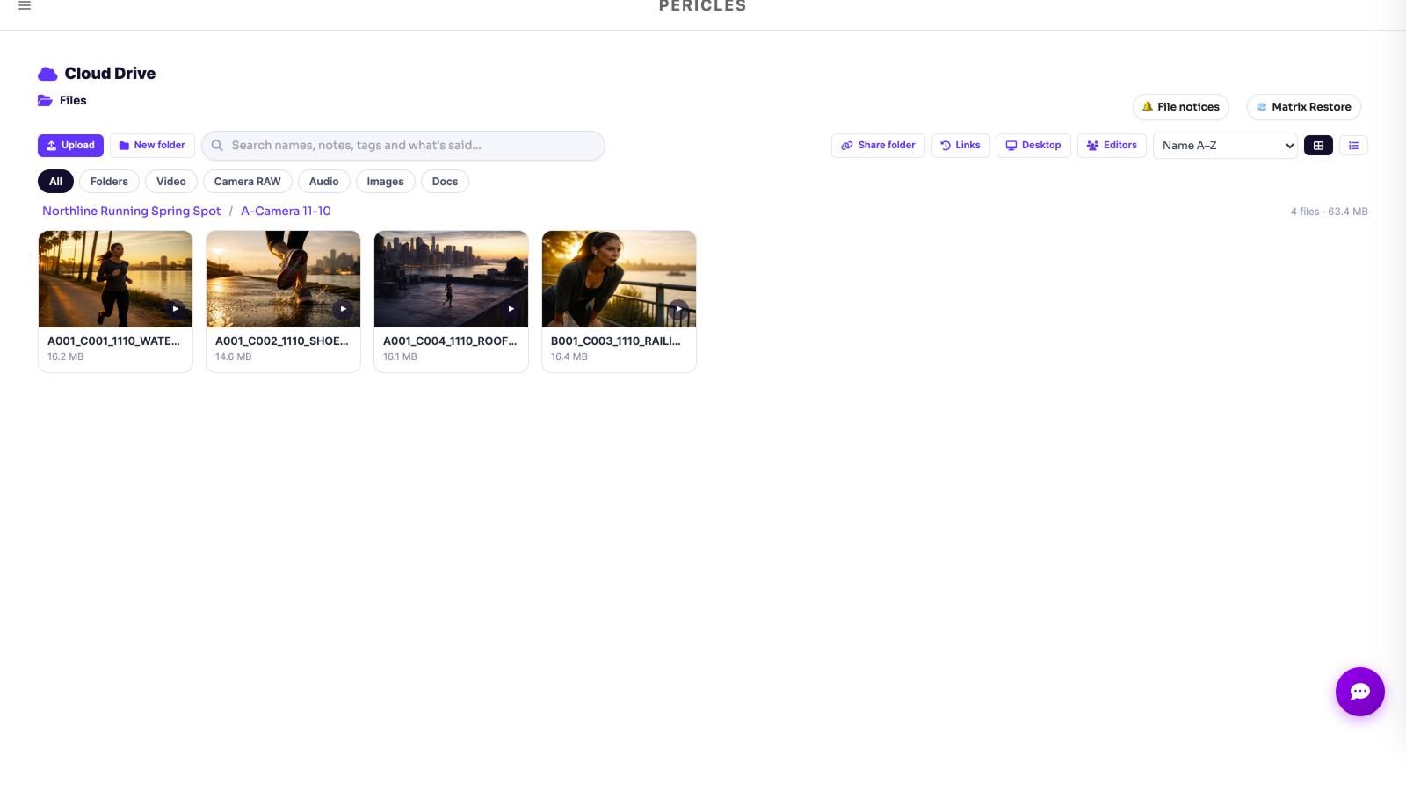Open the shoe splash thumbnail

[x=283, y=279]
